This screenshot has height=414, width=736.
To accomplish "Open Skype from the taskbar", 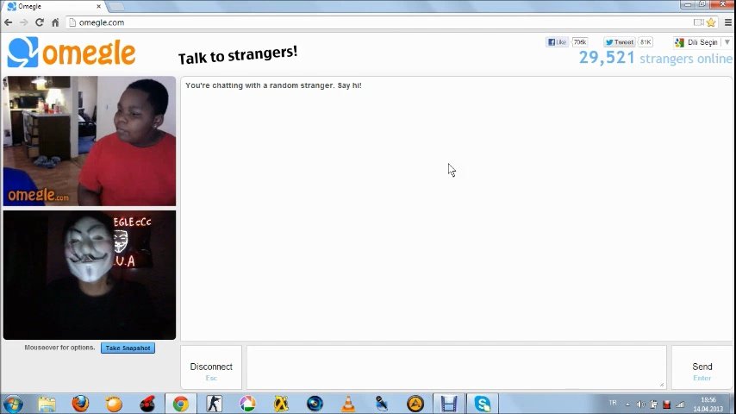I will coord(483,404).
